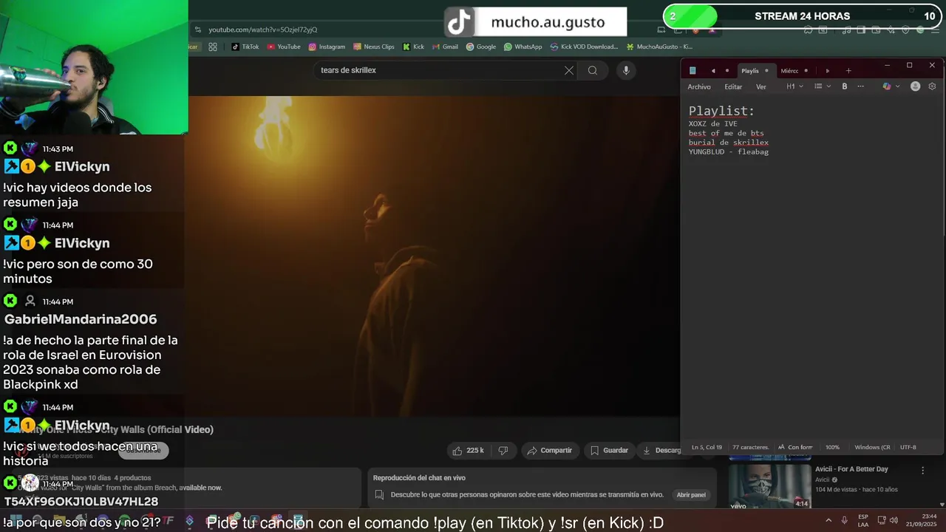Click the '77 caracteres.' status entry
946x532 pixels.
(x=751, y=447)
